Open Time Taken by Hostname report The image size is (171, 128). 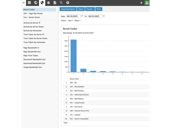tap(34, 42)
